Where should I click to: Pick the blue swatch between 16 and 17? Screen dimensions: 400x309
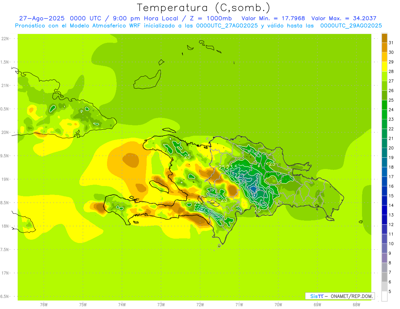click(384, 181)
